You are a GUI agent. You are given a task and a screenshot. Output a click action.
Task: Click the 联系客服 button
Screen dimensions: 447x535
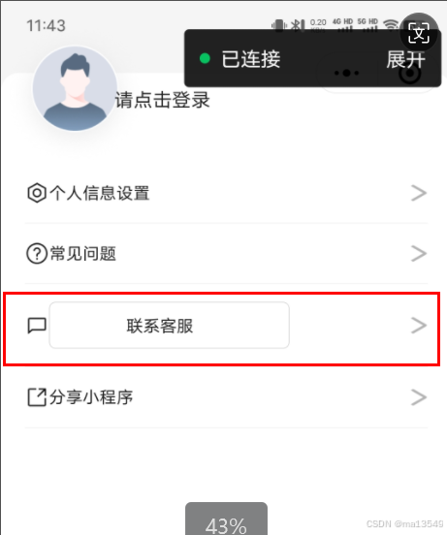[170, 325]
